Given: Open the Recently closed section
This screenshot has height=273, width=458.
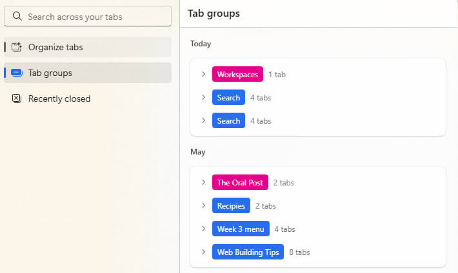Looking at the screenshot, I should [88, 99].
